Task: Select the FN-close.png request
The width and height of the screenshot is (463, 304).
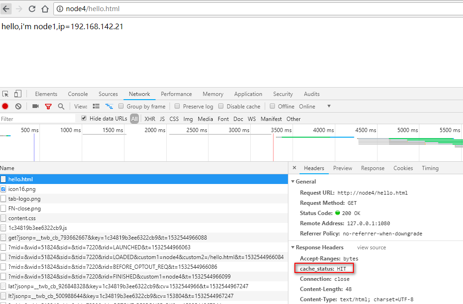Action: (144, 208)
